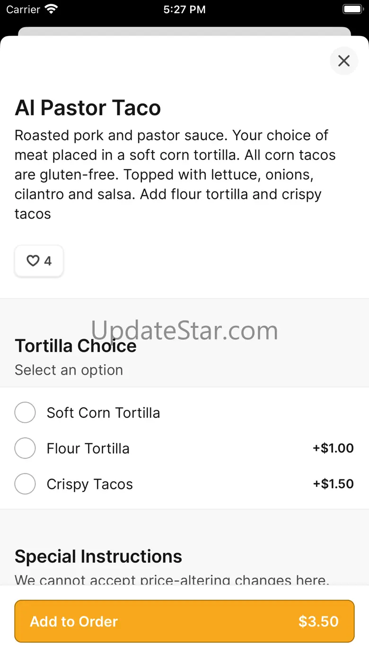Tap the Al Pastor Taco title
Screen dimensions: 369x657
88,108
